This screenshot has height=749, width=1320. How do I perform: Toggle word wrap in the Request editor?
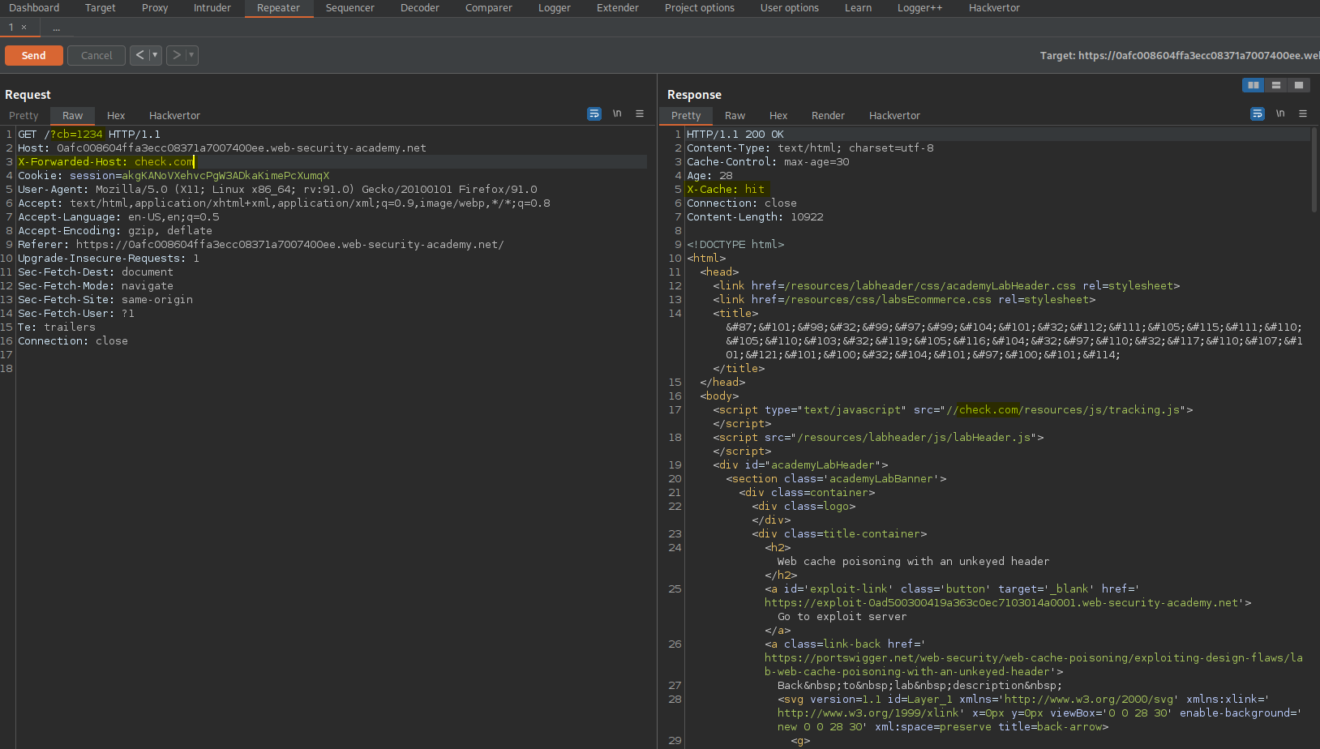pyautogui.click(x=594, y=114)
